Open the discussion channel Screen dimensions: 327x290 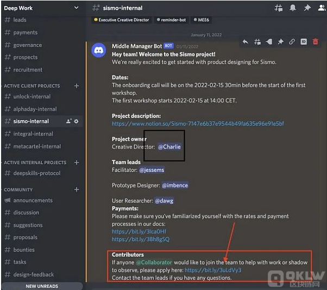pos(42,213)
